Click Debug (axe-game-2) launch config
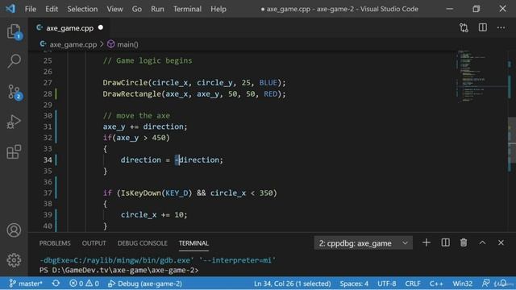The height and width of the screenshot is (290, 516). [x=145, y=283]
